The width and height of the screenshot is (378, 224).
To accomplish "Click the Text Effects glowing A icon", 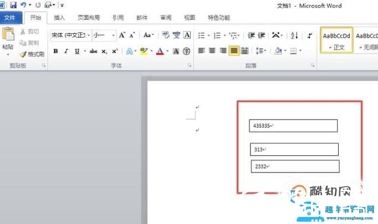I will (x=130, y=51).
